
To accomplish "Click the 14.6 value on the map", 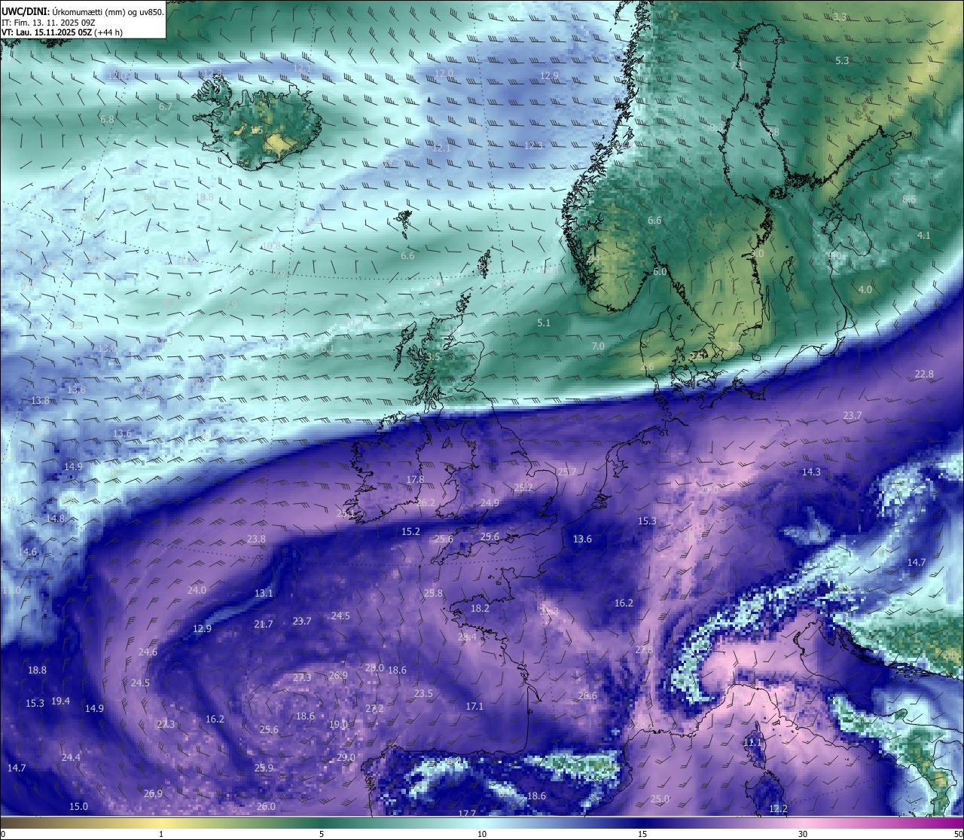I will [x=27, y=551].
